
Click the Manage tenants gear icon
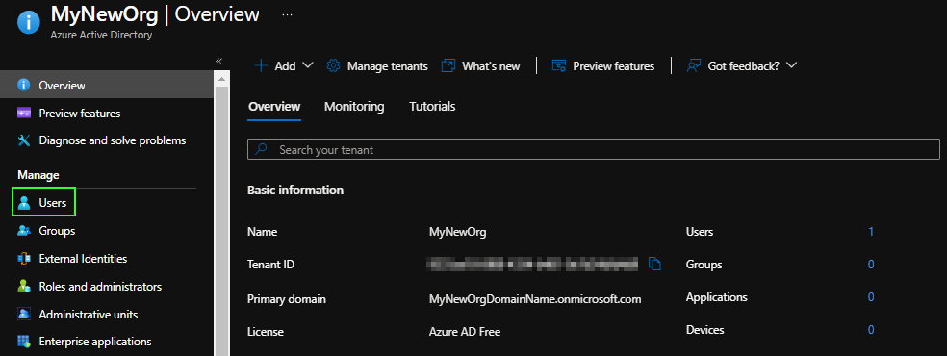tap(333, 65)
